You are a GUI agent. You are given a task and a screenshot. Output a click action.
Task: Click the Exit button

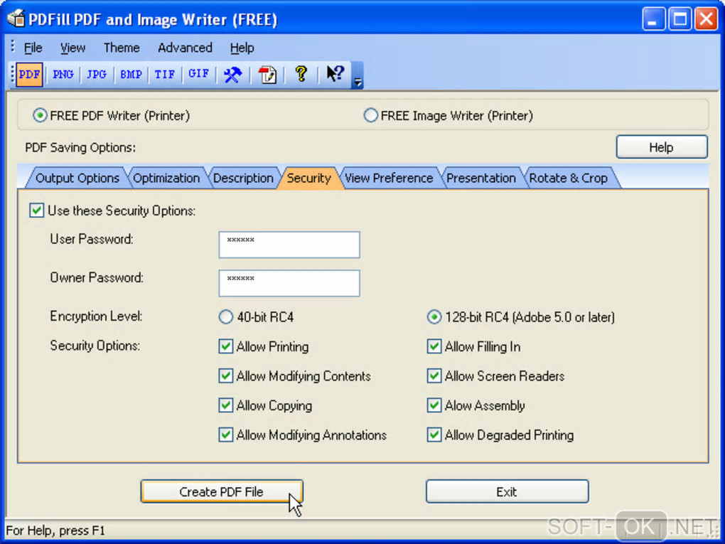(x=507, y=491)
